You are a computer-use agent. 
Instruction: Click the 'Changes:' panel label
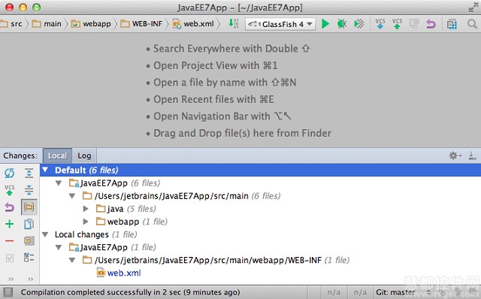[x=20, y=156]
